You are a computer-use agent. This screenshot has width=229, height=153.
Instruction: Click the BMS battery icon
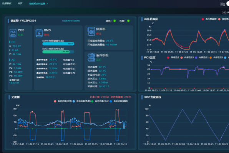point(39,33)
